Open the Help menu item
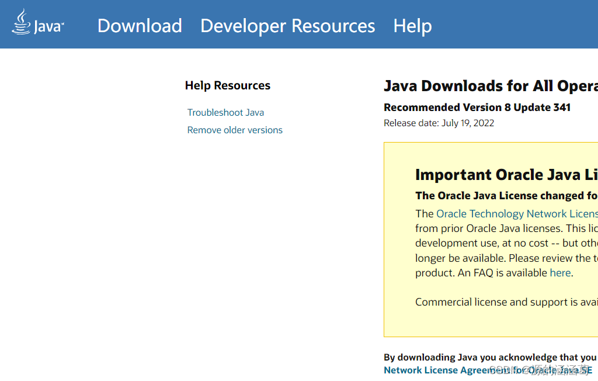This screenshot has width=598, height=381. (x=412, y=26)
